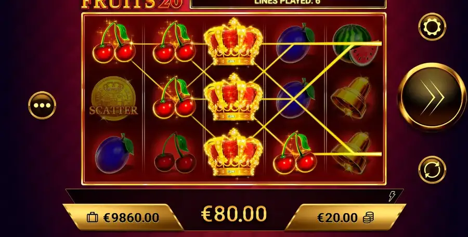Click the briefcase balance icon

point(93,218)
